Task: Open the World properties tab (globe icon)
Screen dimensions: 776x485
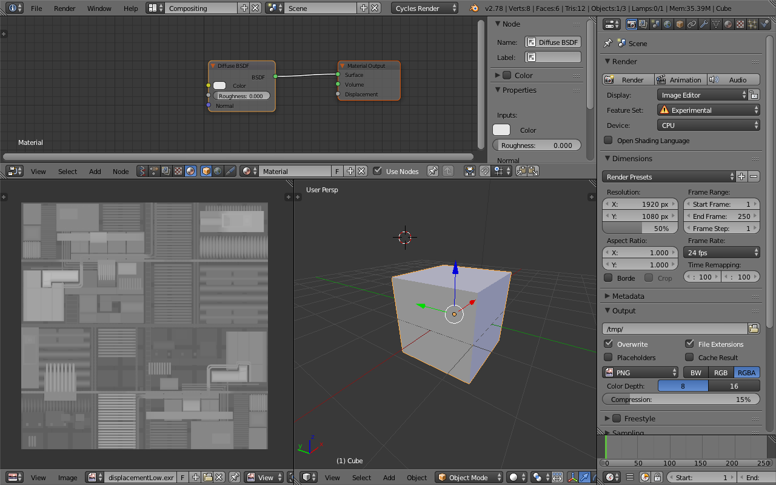Action: [x=667, y=24]
